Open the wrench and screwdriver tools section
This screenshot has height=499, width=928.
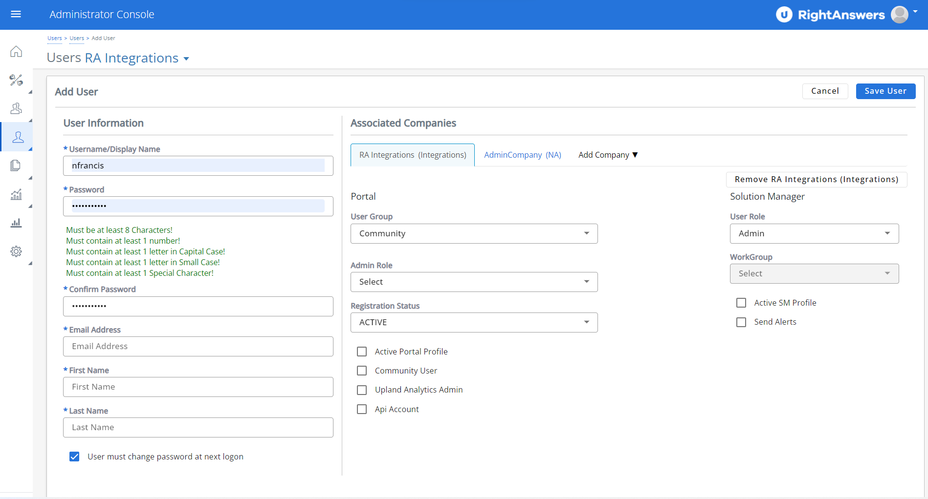point(16,80)
